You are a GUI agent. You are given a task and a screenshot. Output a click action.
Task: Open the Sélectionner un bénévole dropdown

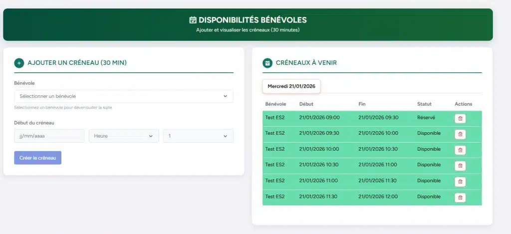[124, 96]
